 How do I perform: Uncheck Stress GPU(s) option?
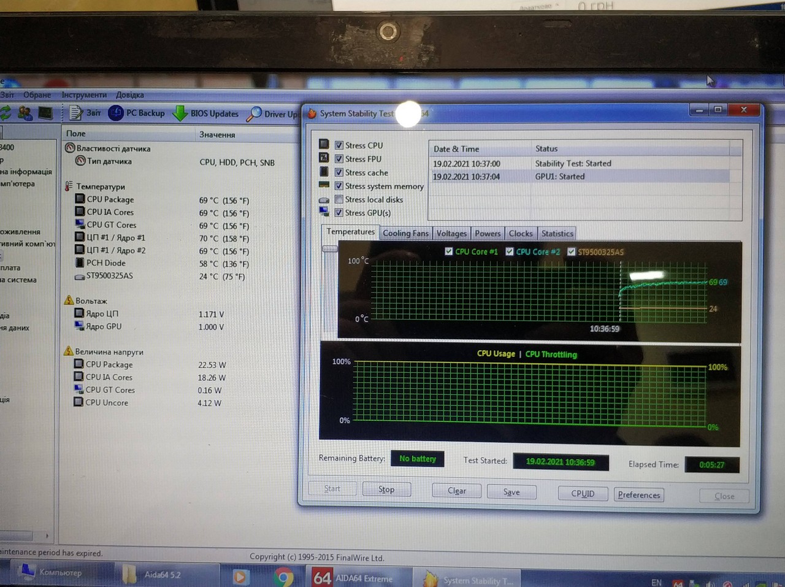point(339,213)
